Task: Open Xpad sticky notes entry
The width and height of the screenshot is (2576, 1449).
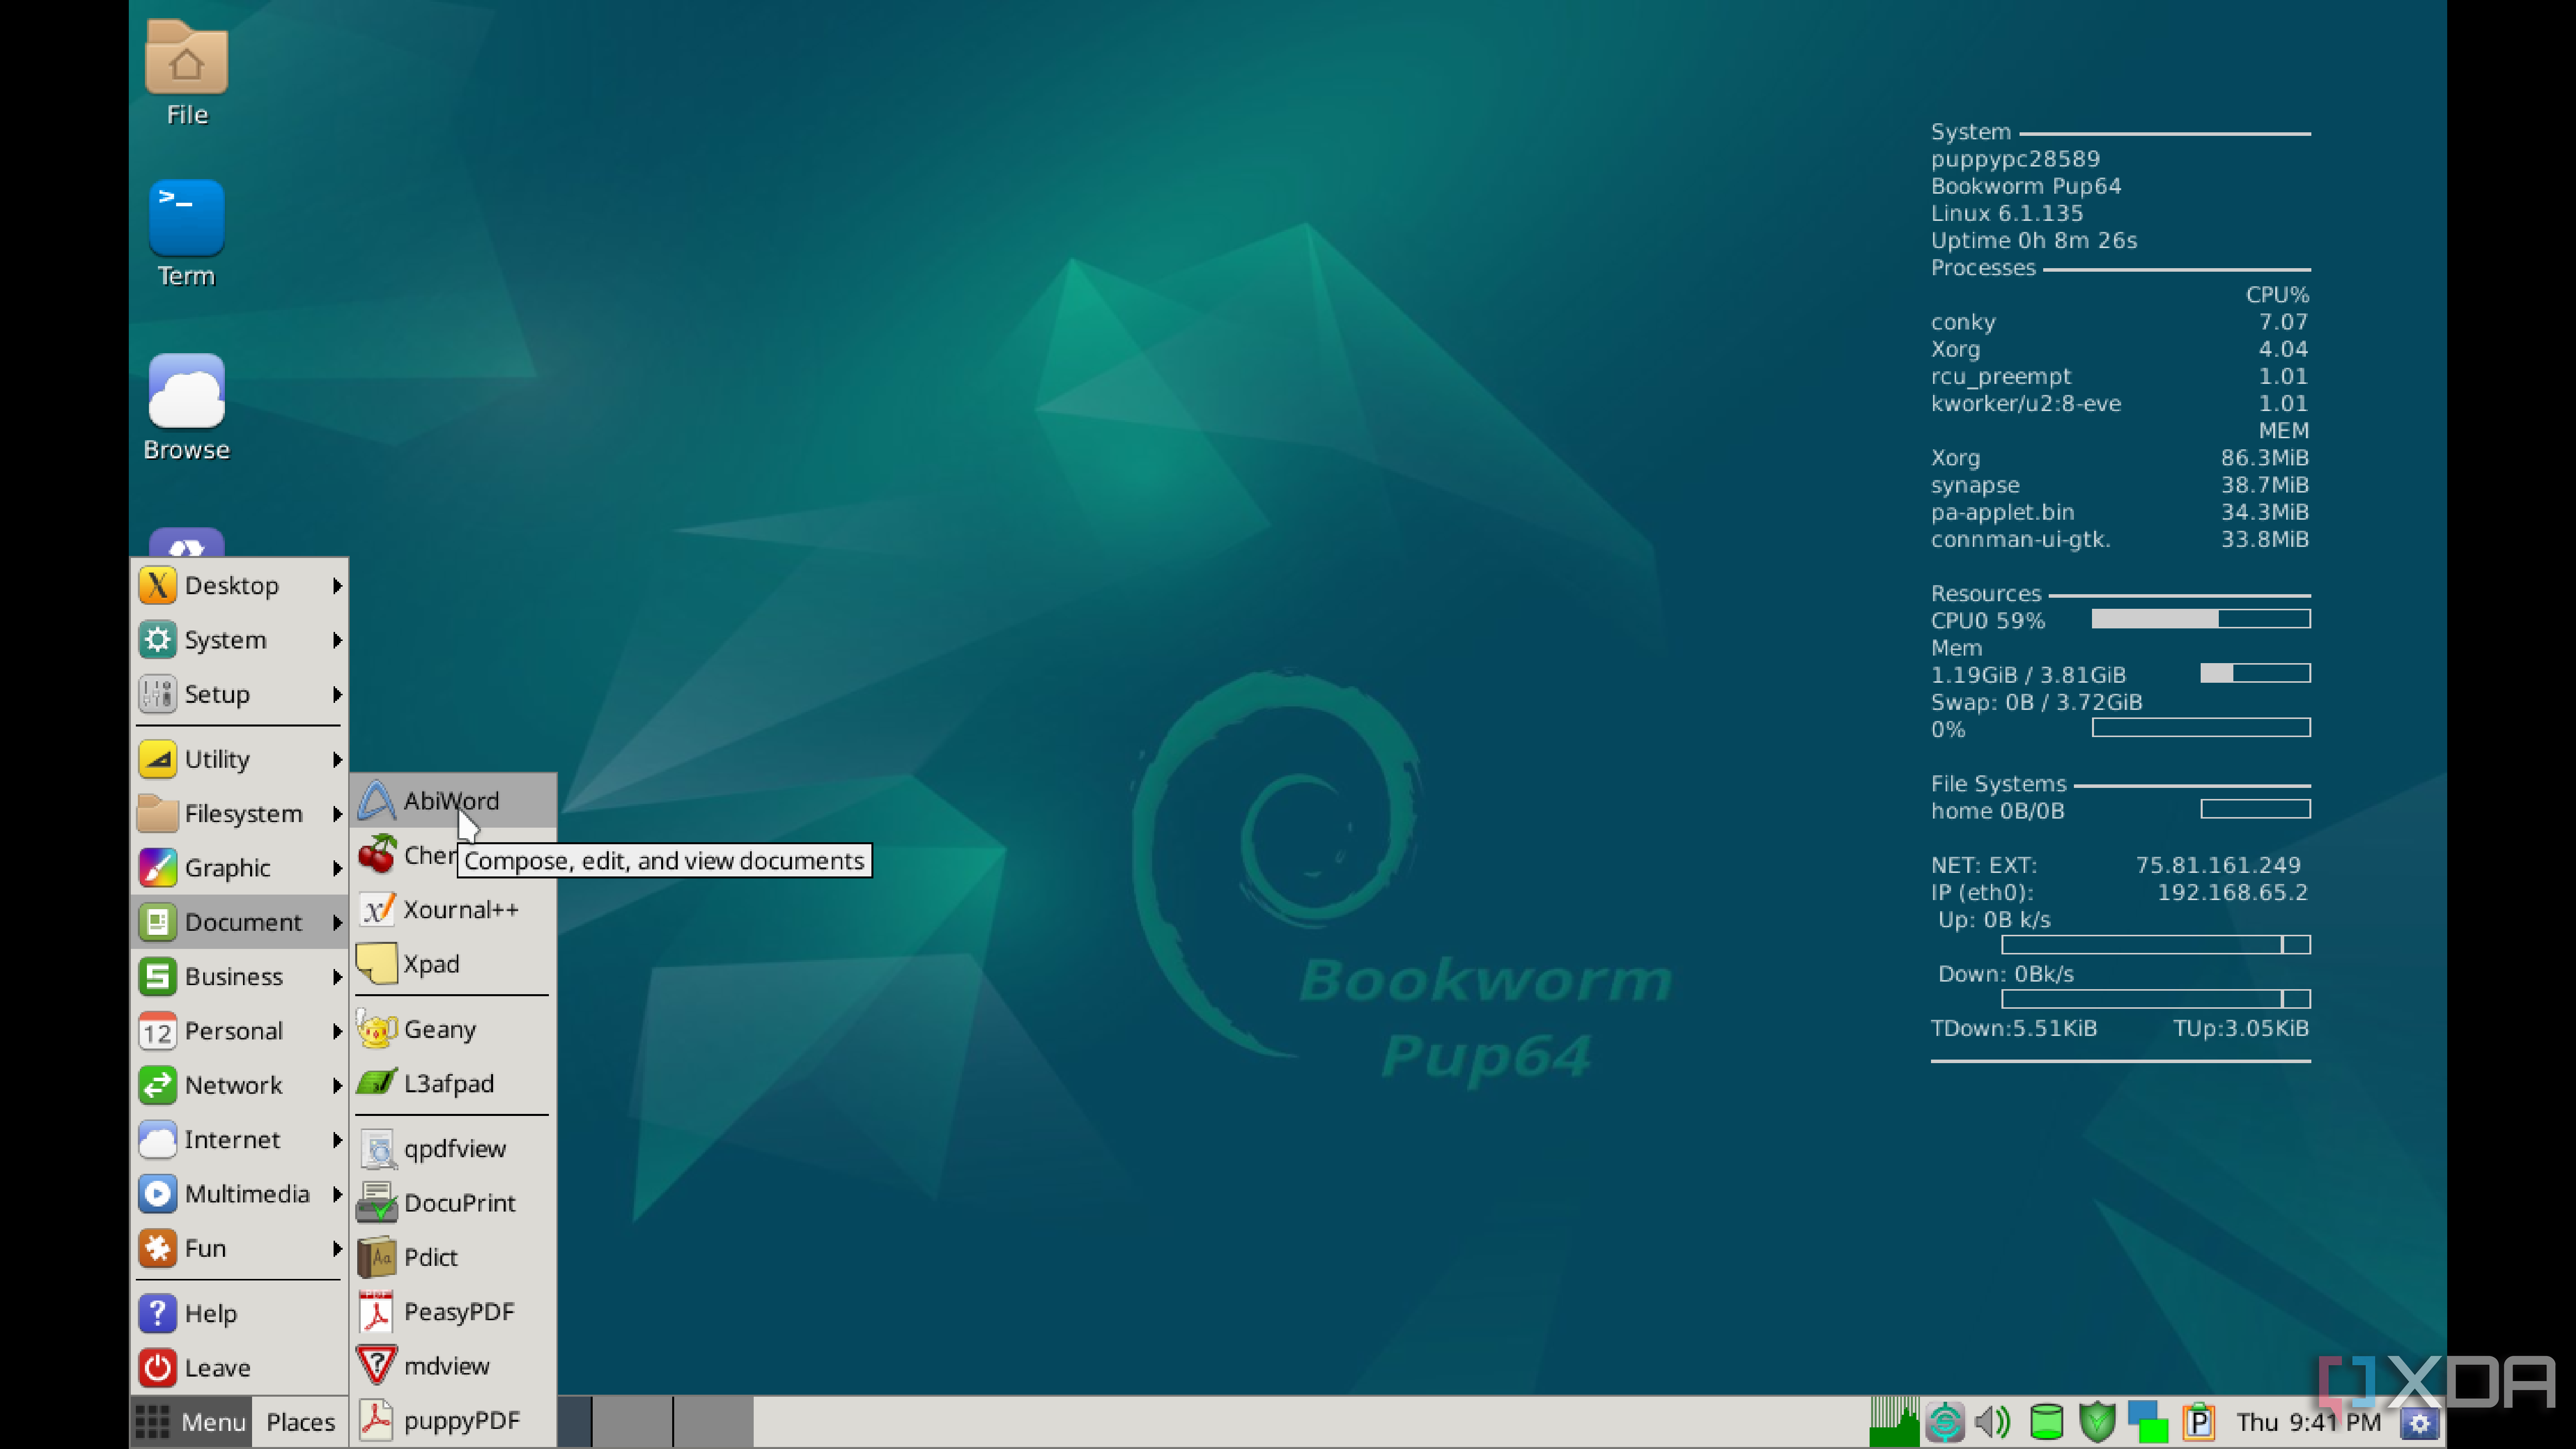Action: 453,963
